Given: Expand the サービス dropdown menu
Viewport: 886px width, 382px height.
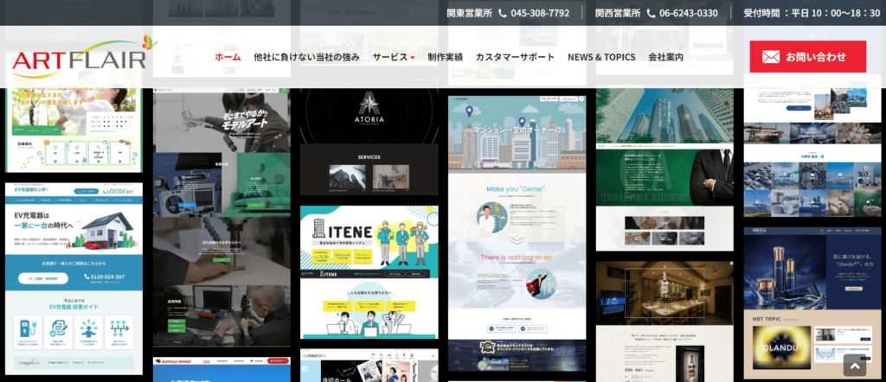Looking at the screenshot, I should pos(394,57).
